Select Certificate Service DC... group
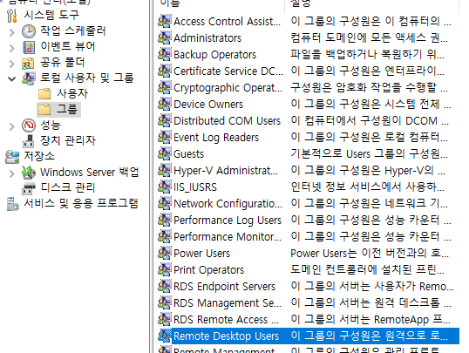Screen dimensions: 469x353 click(228, 71)
